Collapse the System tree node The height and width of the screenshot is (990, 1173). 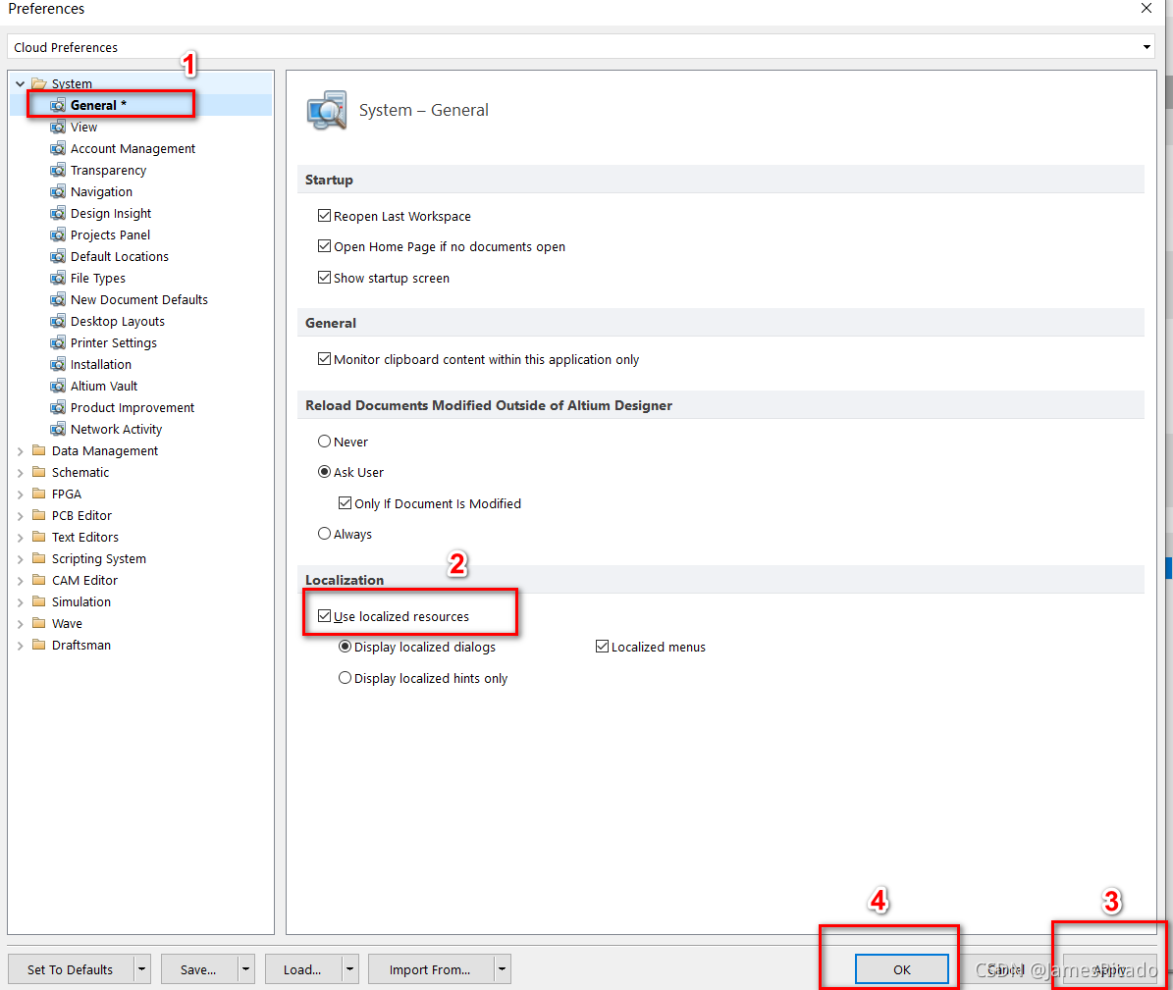(21, 83)
